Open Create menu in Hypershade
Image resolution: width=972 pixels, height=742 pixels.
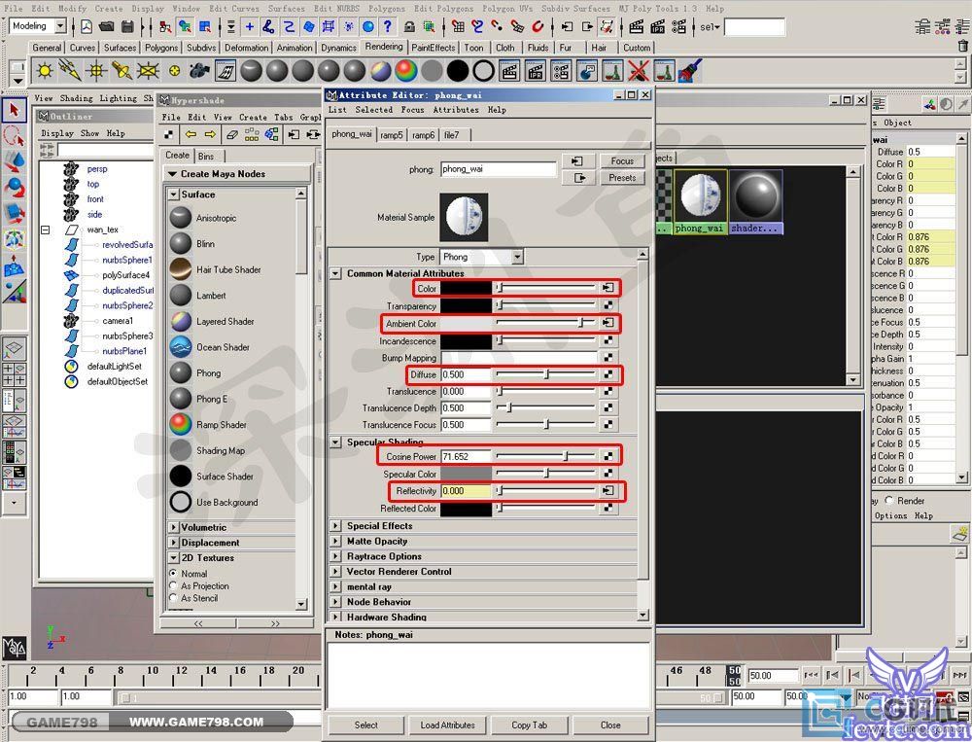253,118
